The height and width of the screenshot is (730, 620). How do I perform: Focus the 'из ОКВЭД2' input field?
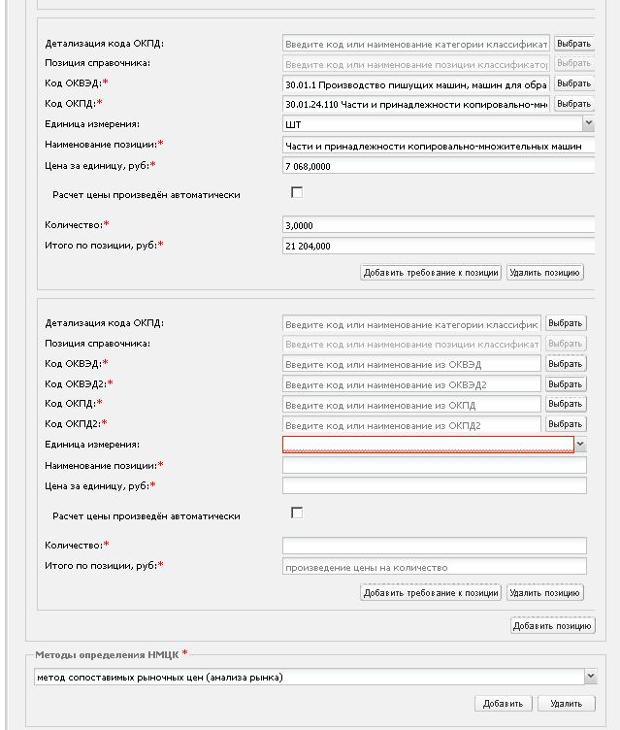tap(412, 384)
